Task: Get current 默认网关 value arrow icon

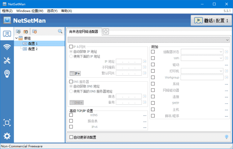Action: point(145,73)
